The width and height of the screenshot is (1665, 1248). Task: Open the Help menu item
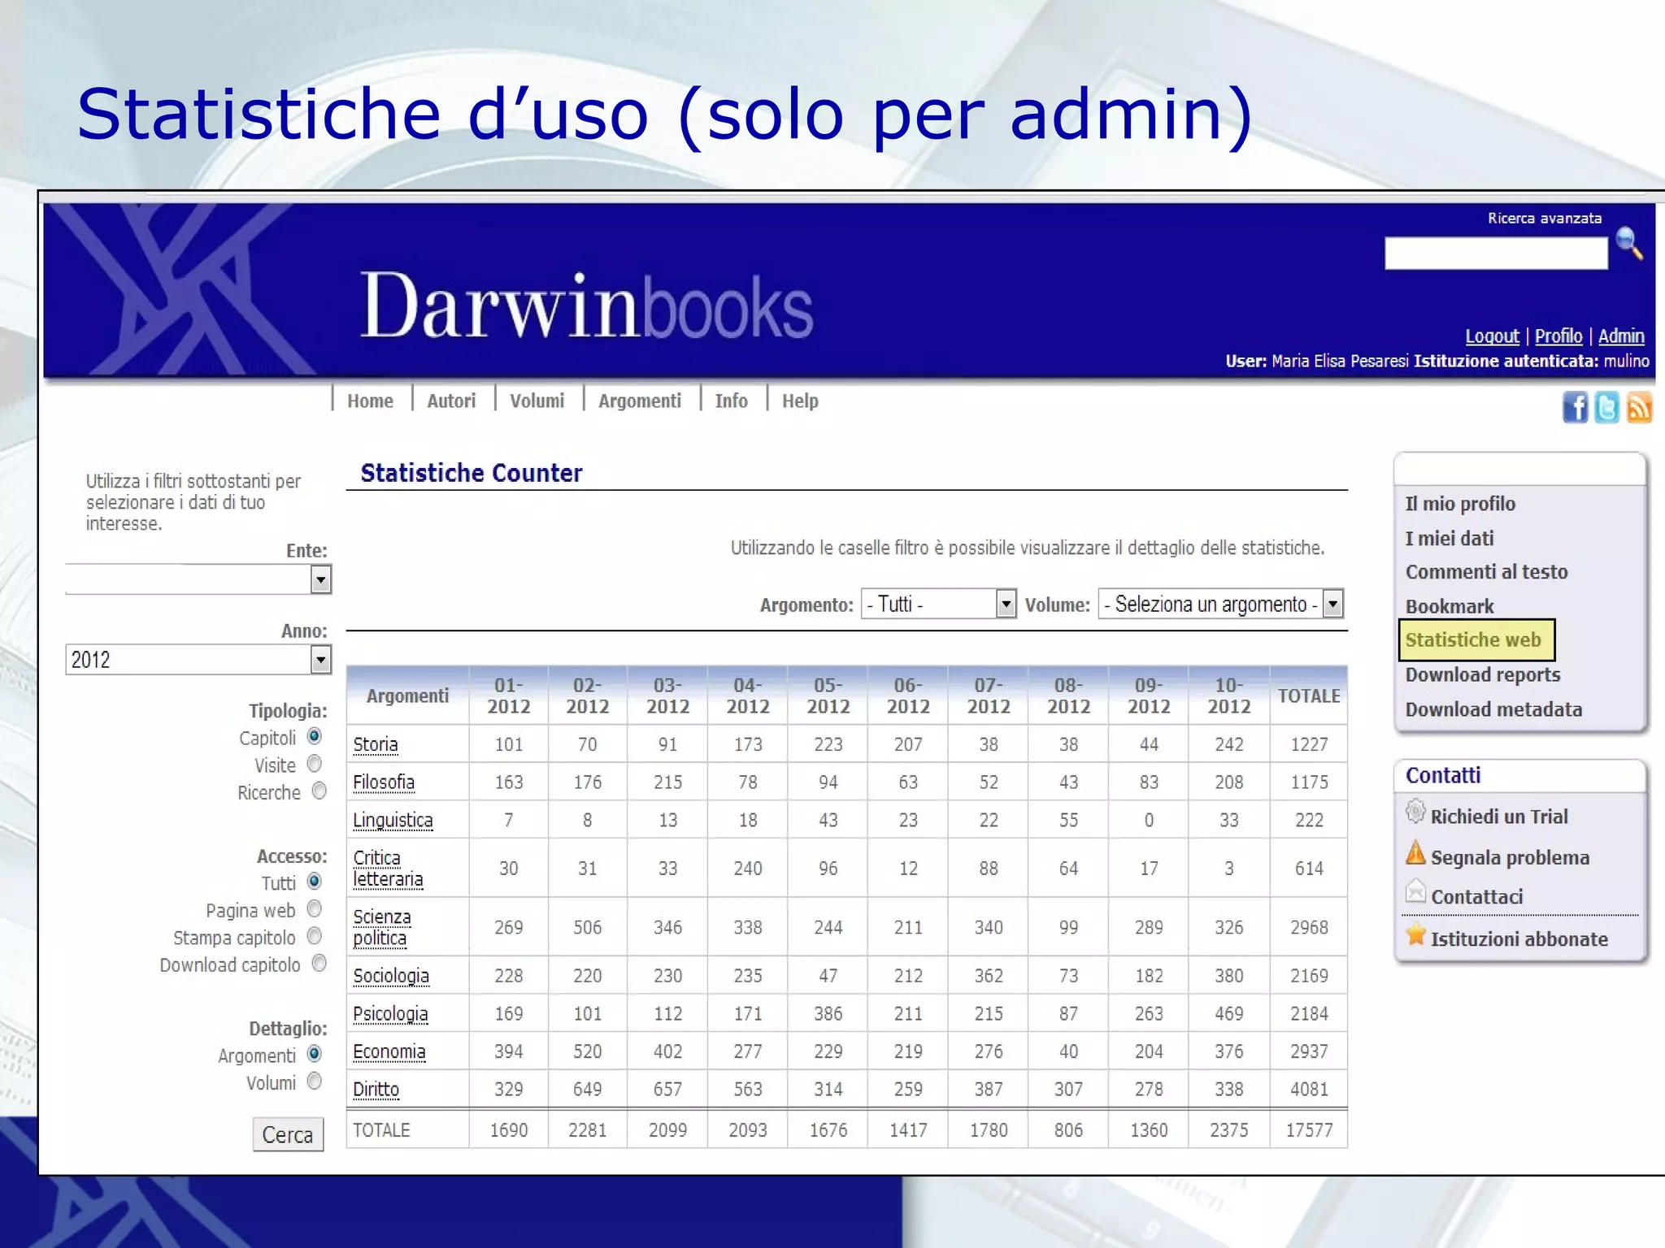pos(800,401)
